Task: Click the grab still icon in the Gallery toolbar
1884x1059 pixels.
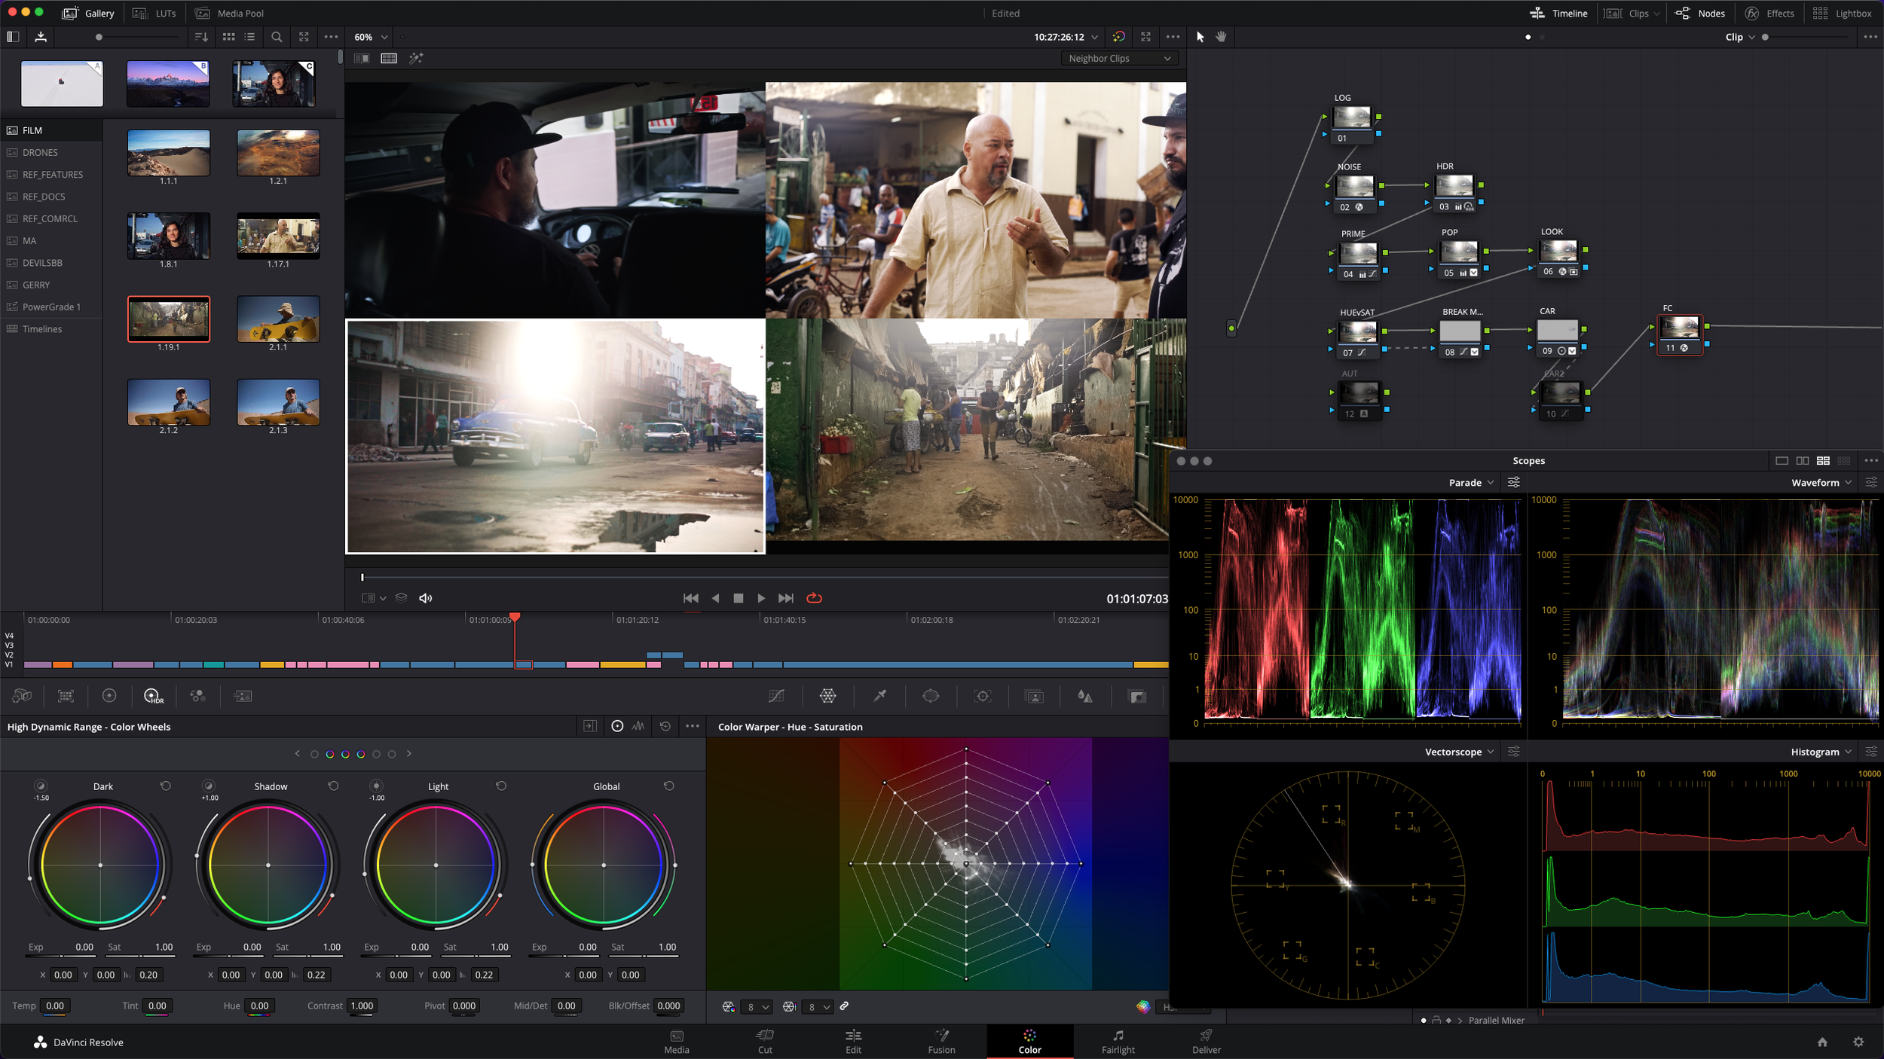Action: (41, 36)
